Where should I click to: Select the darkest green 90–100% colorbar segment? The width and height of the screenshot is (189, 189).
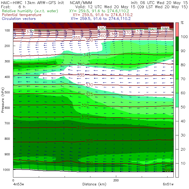pos(177,44)
